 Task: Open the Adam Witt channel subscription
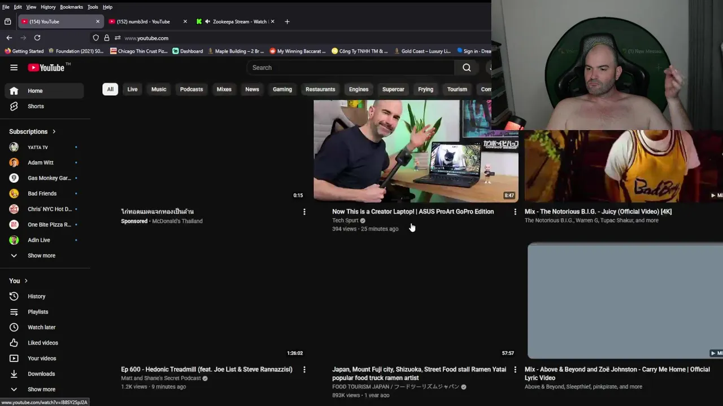click(45, 162)
